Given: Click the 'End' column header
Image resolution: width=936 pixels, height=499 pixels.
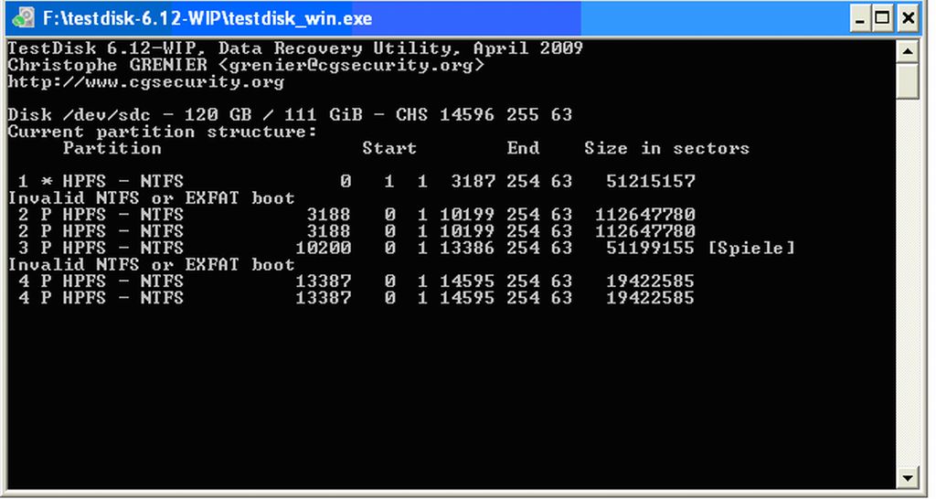Looking at the screenshot, I should coord(523,148).
